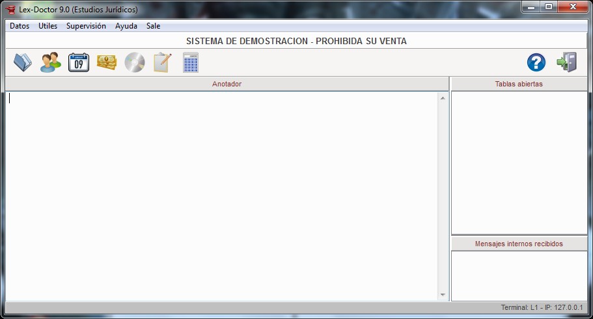Open the Supervisión menu
Image resolution: width=593 pixels, height=319 pixels.
86,26
